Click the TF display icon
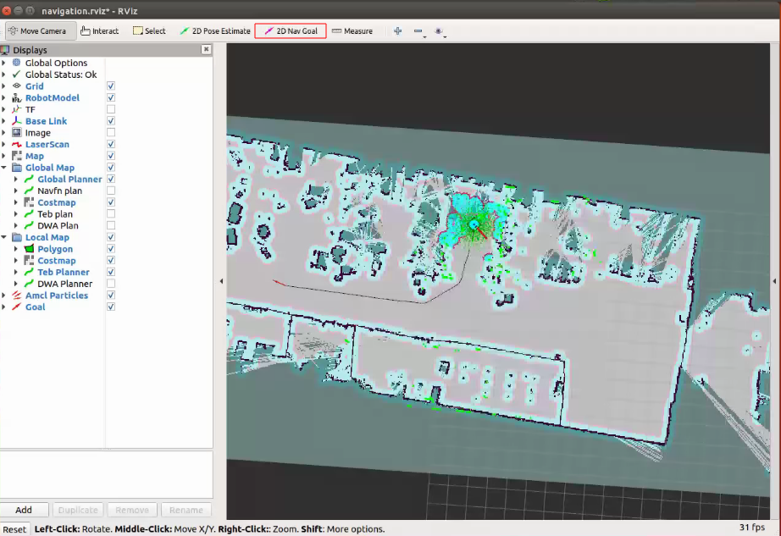This screenshot has width=781, height=536. tap(16, 109)
